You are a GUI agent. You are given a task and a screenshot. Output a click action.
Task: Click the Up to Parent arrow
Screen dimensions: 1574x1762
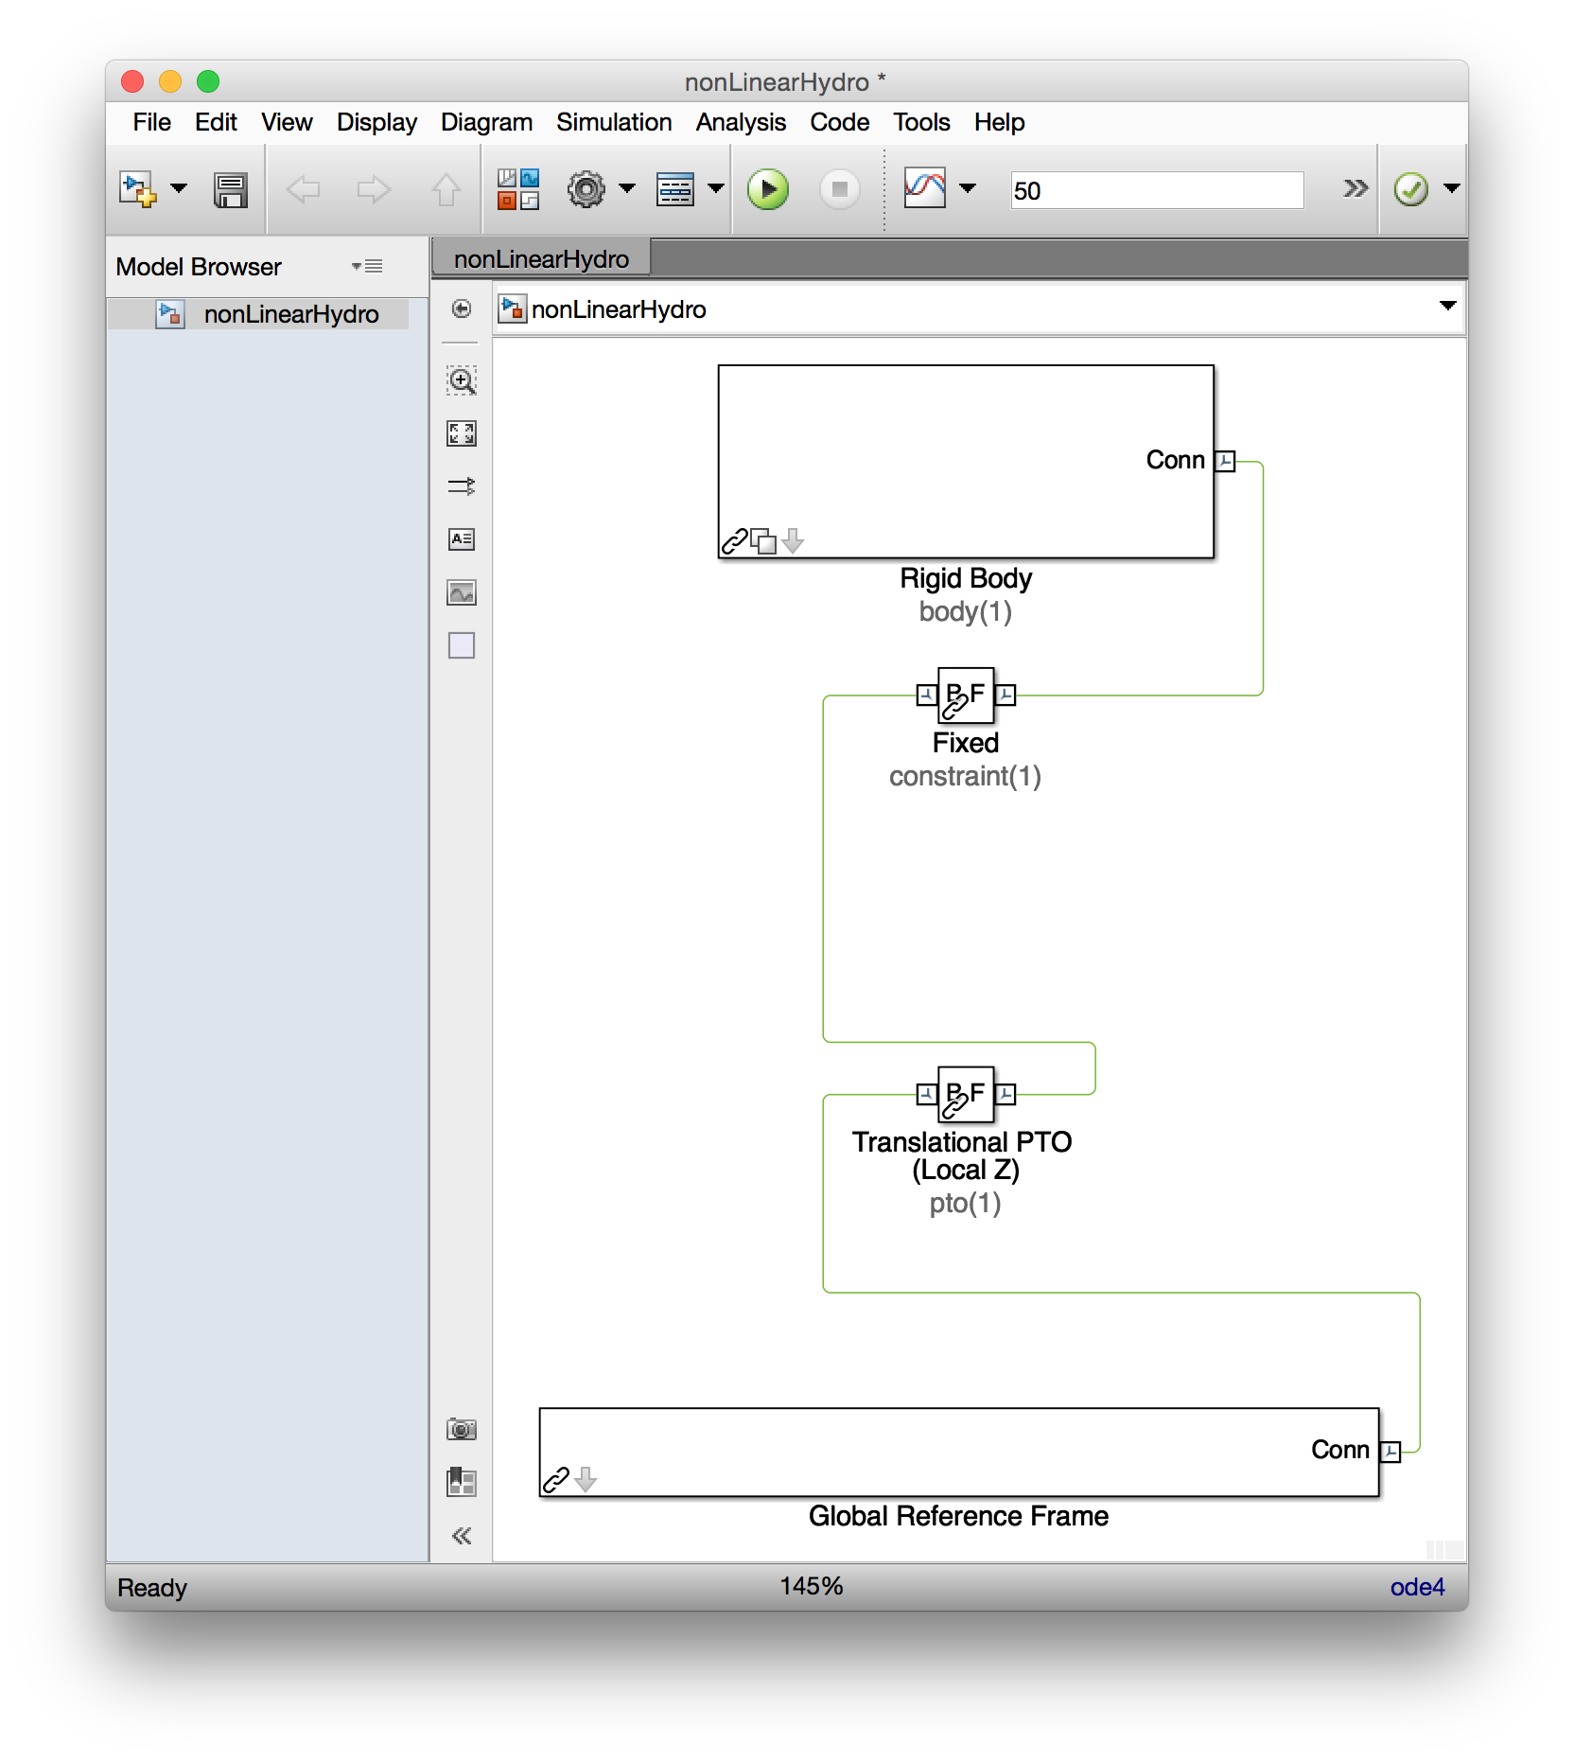[446, 189]
